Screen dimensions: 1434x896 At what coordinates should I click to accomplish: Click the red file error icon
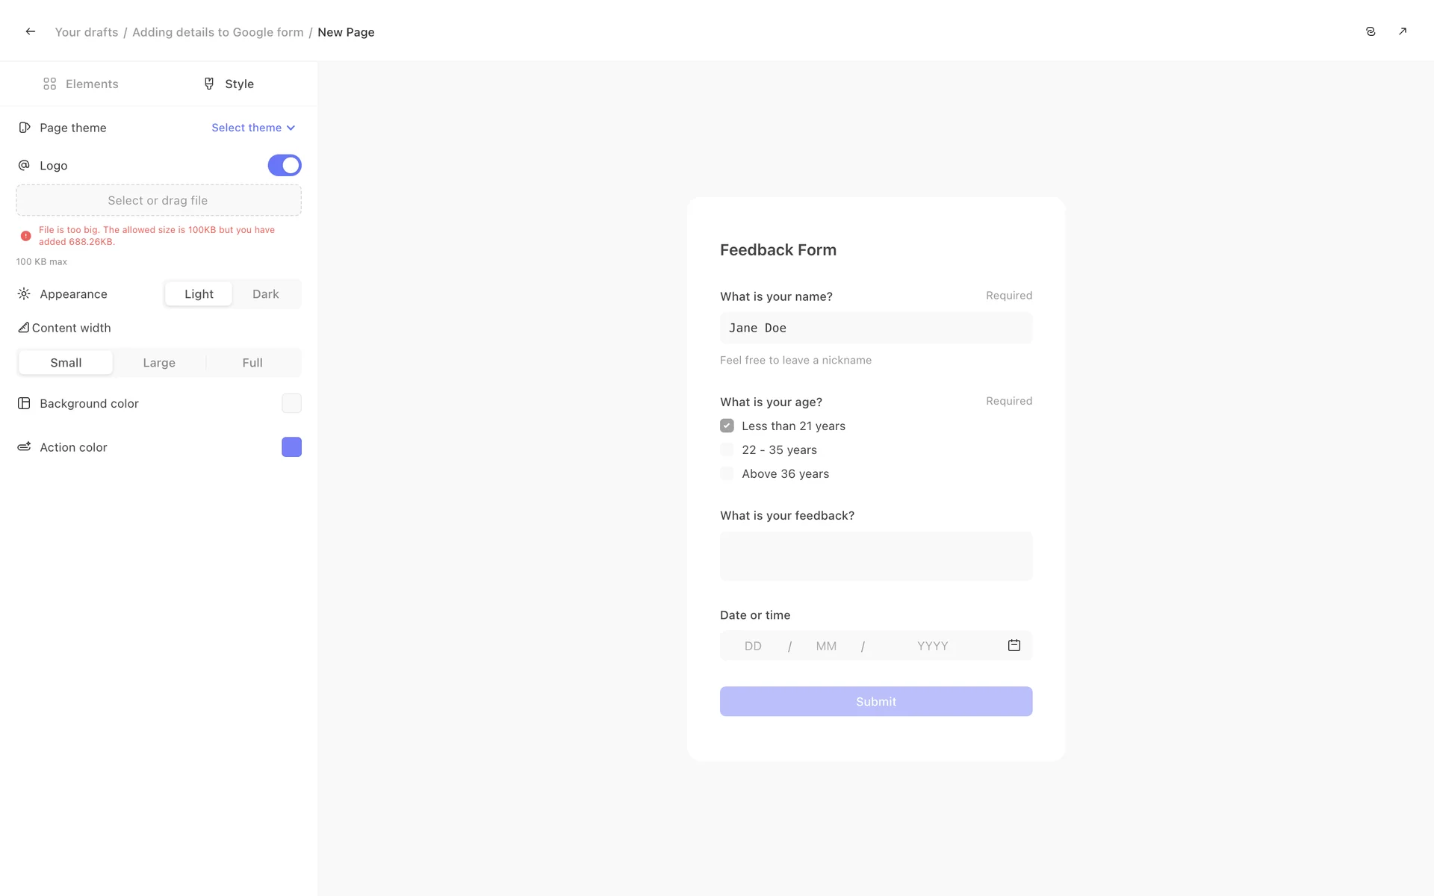pos(26,236)
